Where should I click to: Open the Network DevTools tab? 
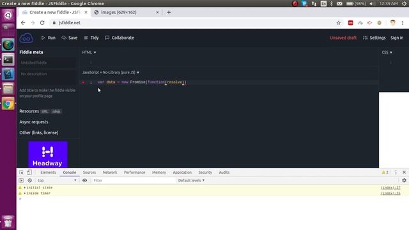click(x=110, y=172)
